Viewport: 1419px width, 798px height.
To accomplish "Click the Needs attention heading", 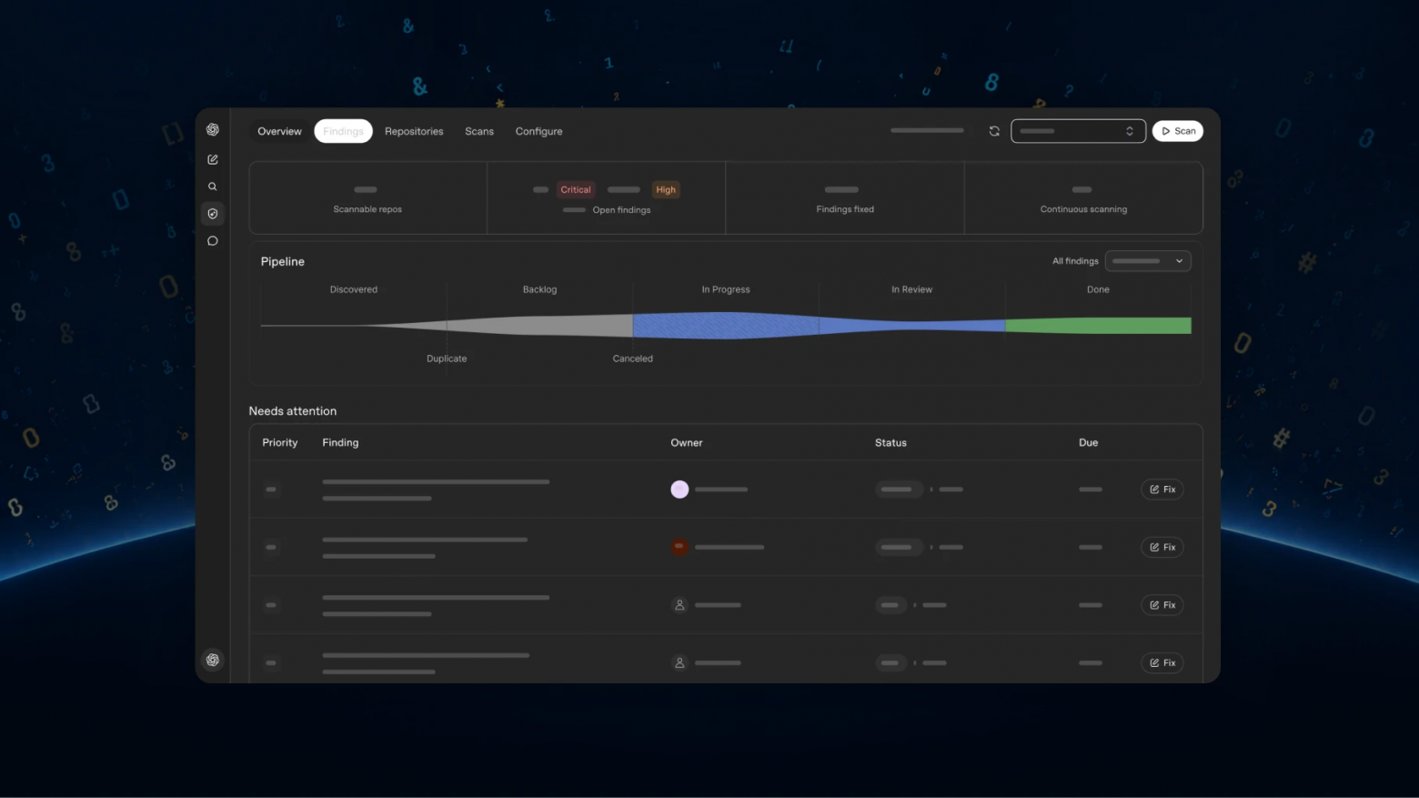I will click(x=293, y=411).
